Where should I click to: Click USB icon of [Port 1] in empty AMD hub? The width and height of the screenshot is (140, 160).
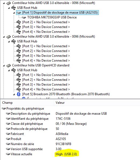coord(19,46)
